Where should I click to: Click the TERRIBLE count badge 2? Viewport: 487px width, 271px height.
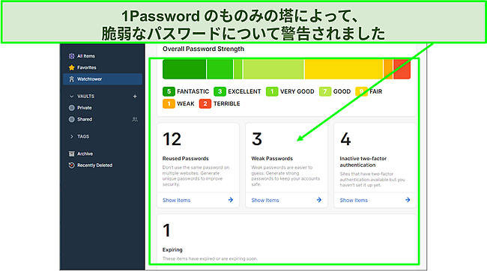click(x=205, y=103)
